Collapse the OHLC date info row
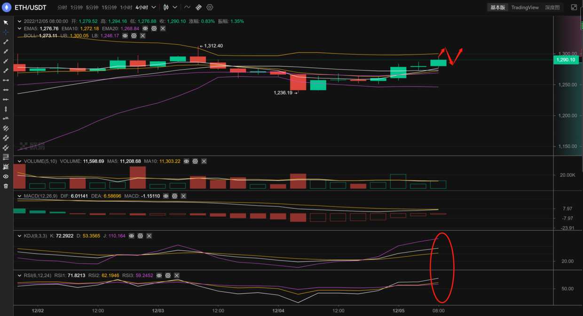The image size is (583, 316). (19, 22)
